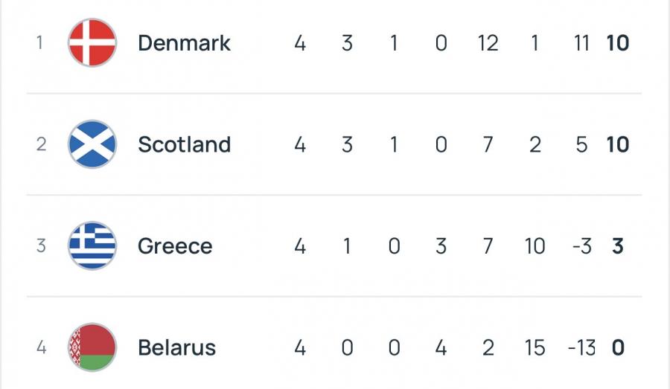Image resolution: width=670 pixels, height=389 pixels.
Task: Click the Scotland flag icon
Action: pyautogui.click(x=92, y=144)
